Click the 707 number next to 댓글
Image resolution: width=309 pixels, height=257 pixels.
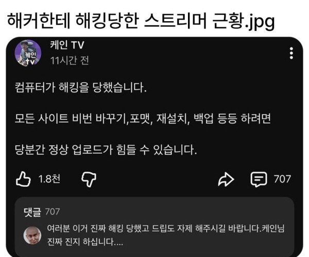click(53, 212)
